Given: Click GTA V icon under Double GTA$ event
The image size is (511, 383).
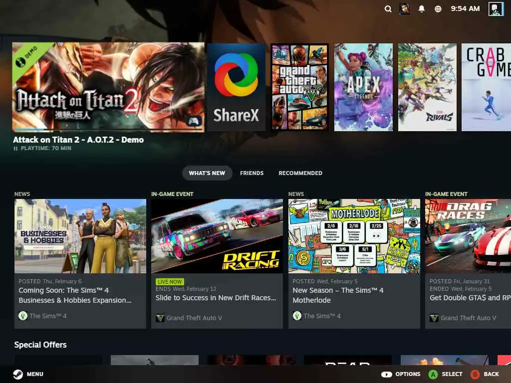Looking at the screenshot, I should click(x=434, y=318).
